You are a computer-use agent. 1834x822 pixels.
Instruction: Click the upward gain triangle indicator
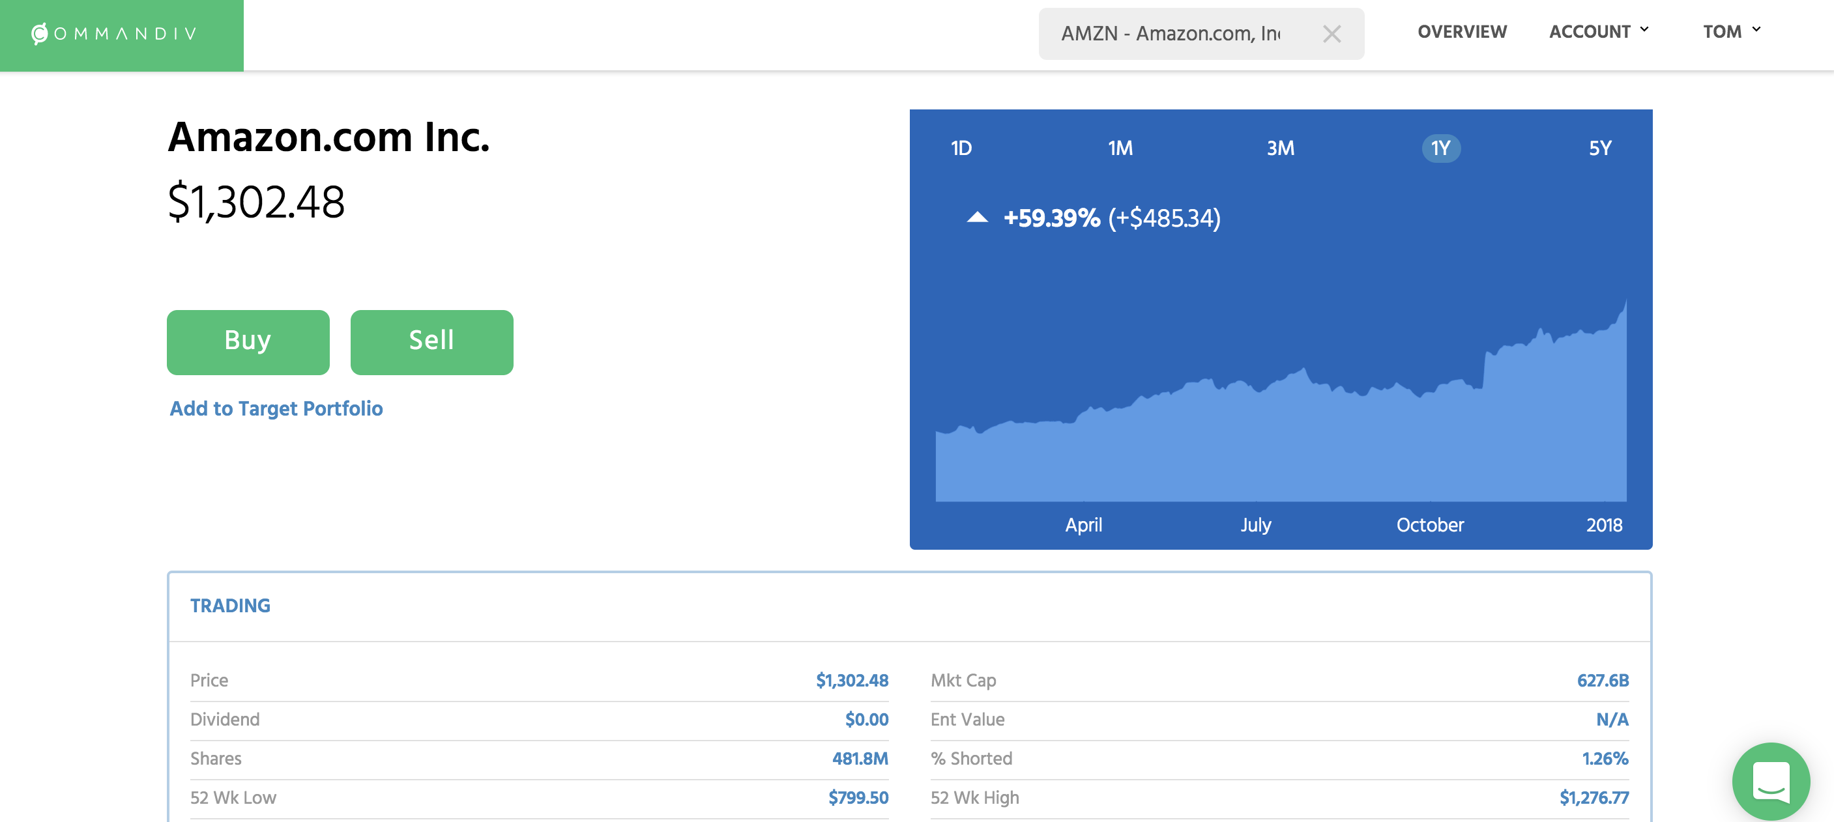[x=977, y=218]
